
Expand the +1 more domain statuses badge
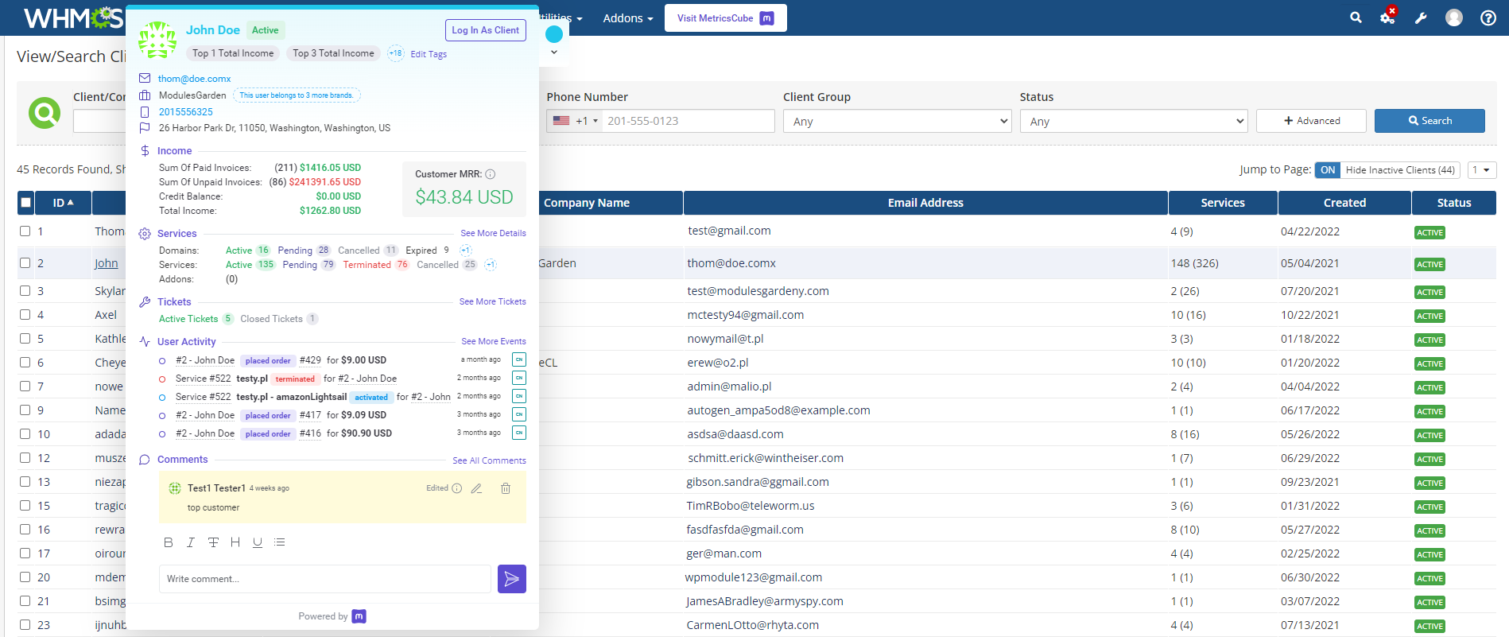(466, 251)
